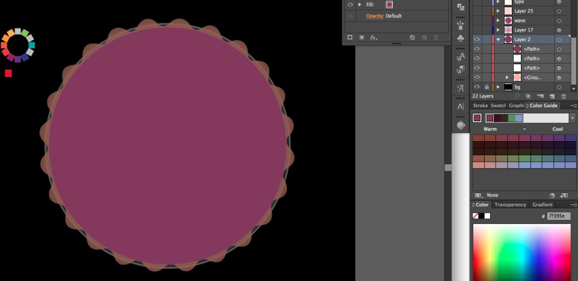Hide the first <Path> under Layer 2
Screen dimensions: 578x281
click(x=477, y=49)
